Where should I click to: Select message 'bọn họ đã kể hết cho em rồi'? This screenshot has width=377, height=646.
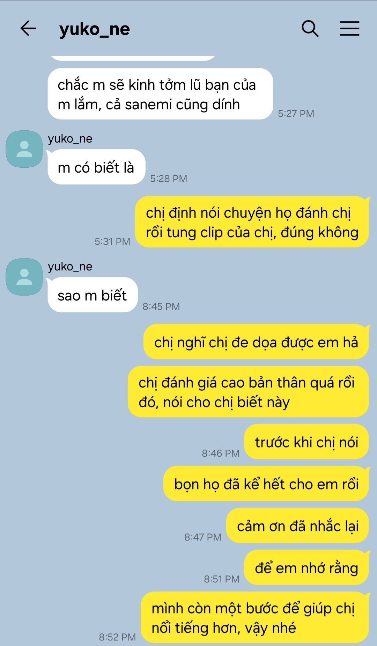pyautogui.click(x=266, y=484)
